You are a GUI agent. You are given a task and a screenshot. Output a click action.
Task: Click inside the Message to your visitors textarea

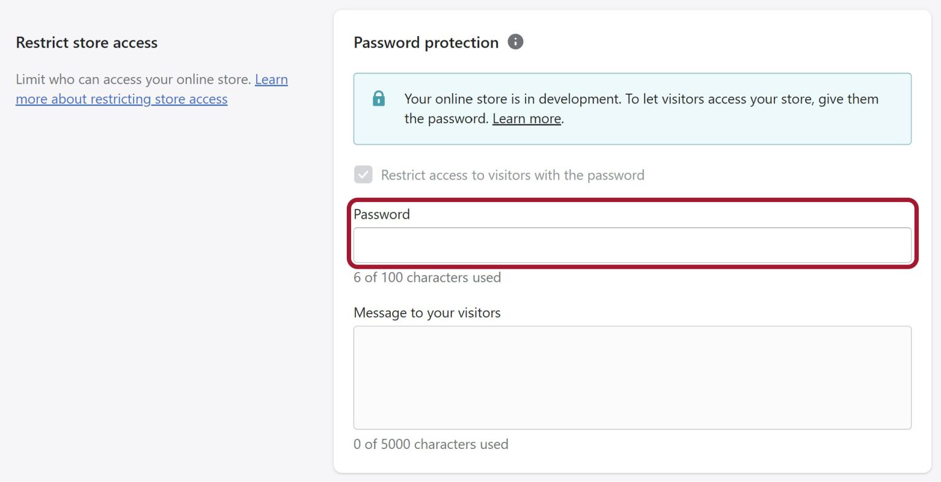[x=632, y=377]
